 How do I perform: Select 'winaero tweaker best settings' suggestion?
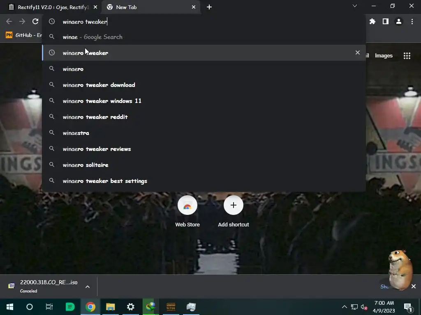(204, 181)
